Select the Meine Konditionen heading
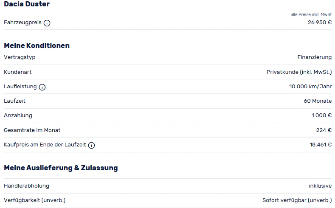 pos(37,45)
